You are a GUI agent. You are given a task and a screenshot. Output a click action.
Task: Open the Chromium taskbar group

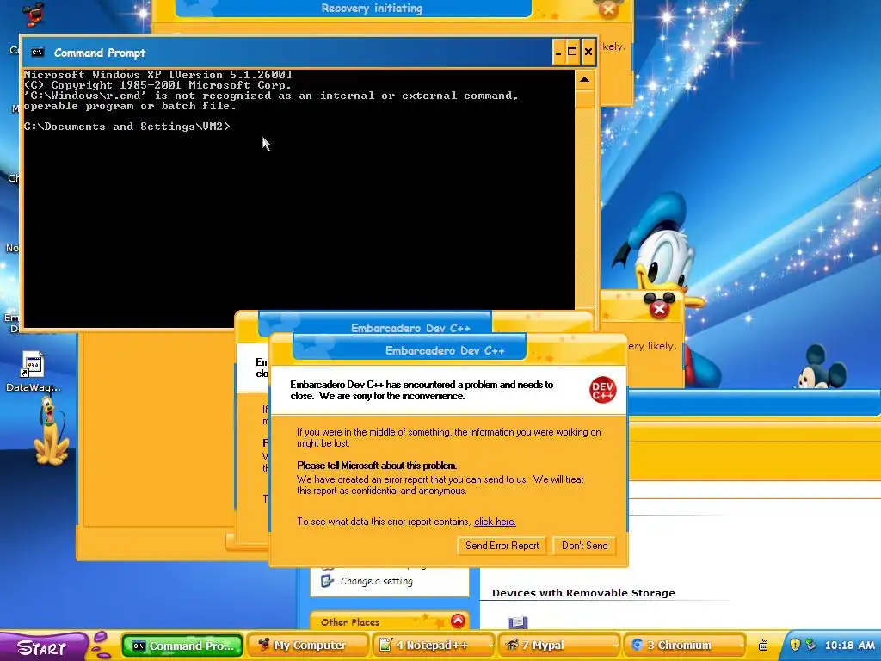(x=684, y=646)
